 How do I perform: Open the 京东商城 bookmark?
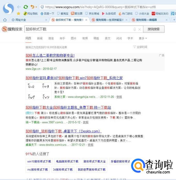click(92, 13)
